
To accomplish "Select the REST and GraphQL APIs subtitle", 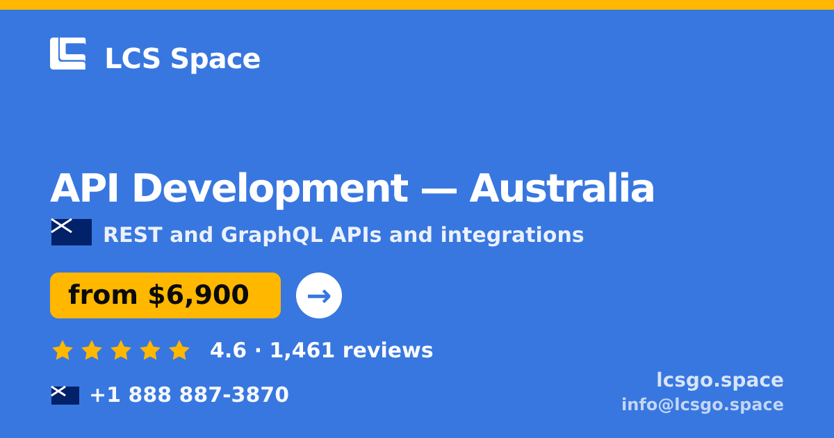I will point(343,235).
